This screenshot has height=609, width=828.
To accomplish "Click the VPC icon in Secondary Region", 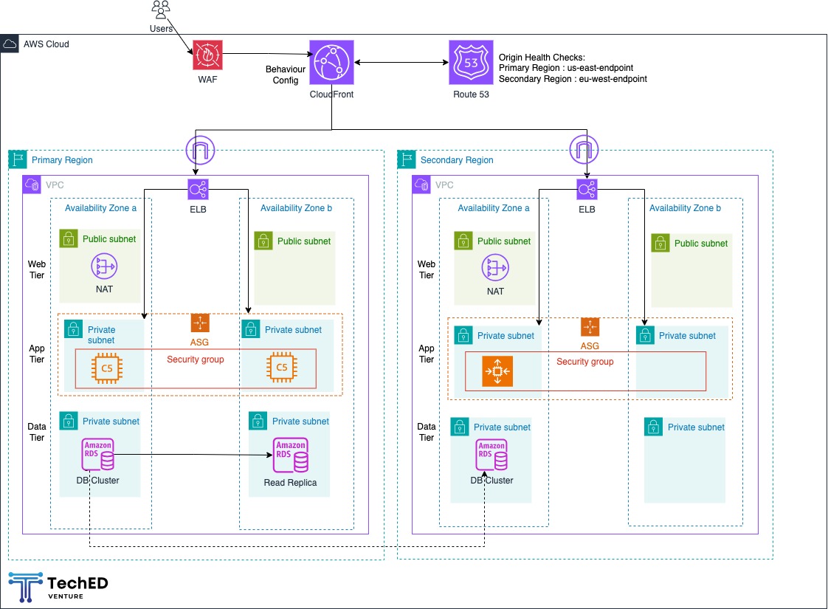I will pos(421,185).
